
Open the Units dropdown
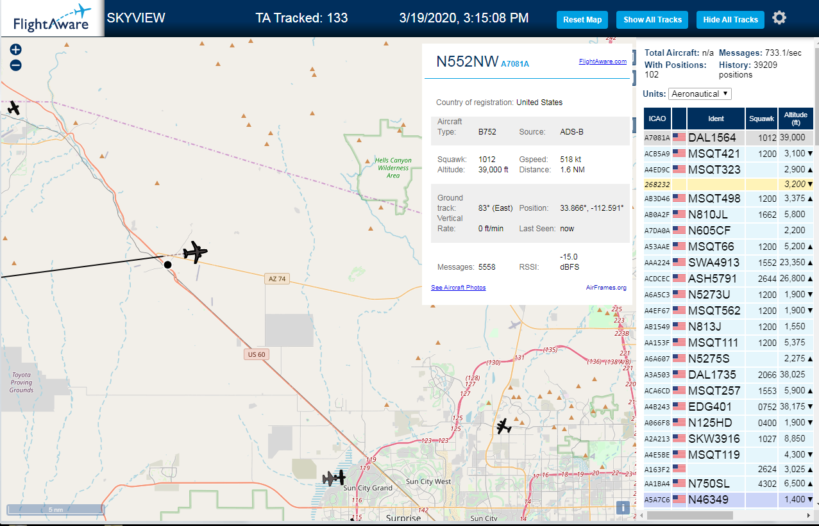[x=700, y=94]
